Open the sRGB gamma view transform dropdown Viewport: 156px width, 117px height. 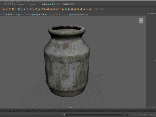point(79,15)
